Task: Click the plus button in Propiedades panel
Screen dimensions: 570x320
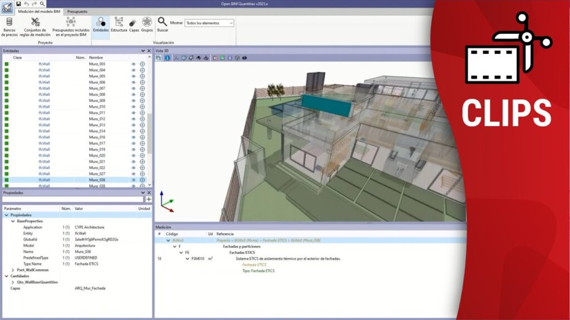Action: click(x=149, y=199)
